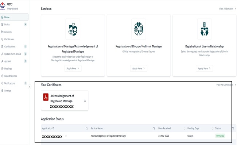This screenshot has width=237, height=145.
Task: Go to Certificates in the sidebar
Action: tap(9, 39)
